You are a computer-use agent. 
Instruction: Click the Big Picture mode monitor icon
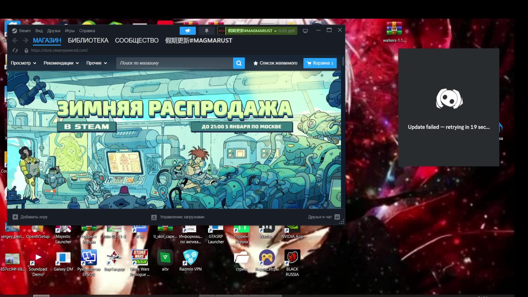click(305, 31)
